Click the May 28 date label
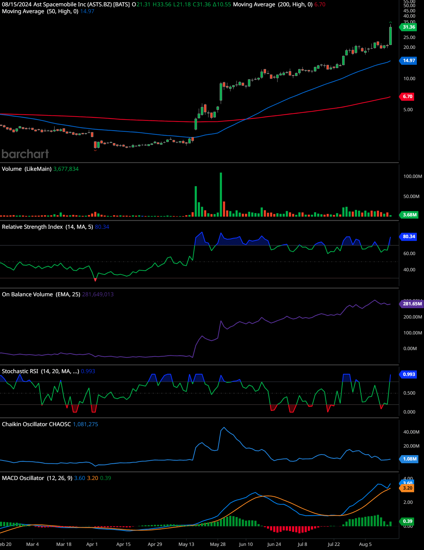Viewport: 424px width, 550px height. (217, 544)
